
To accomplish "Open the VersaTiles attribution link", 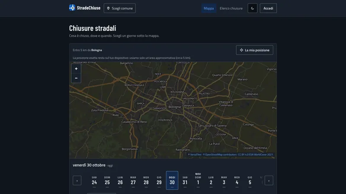I will (x=195, y=155).
